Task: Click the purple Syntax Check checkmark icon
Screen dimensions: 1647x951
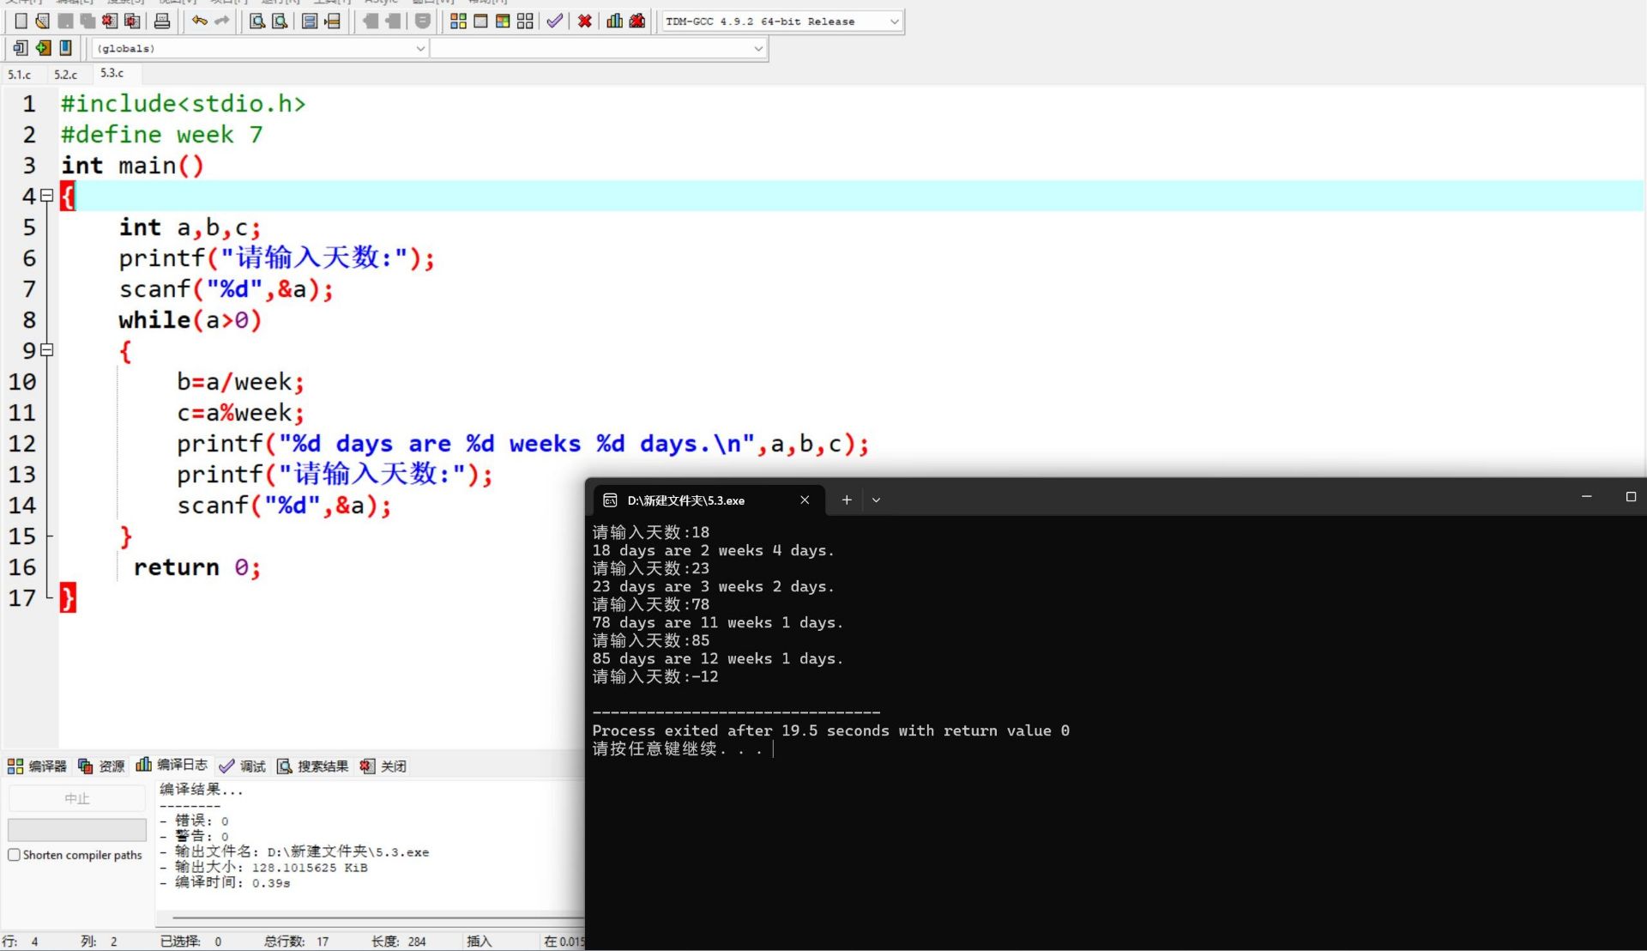Action: pyautogui.click(x=554, y=21)
